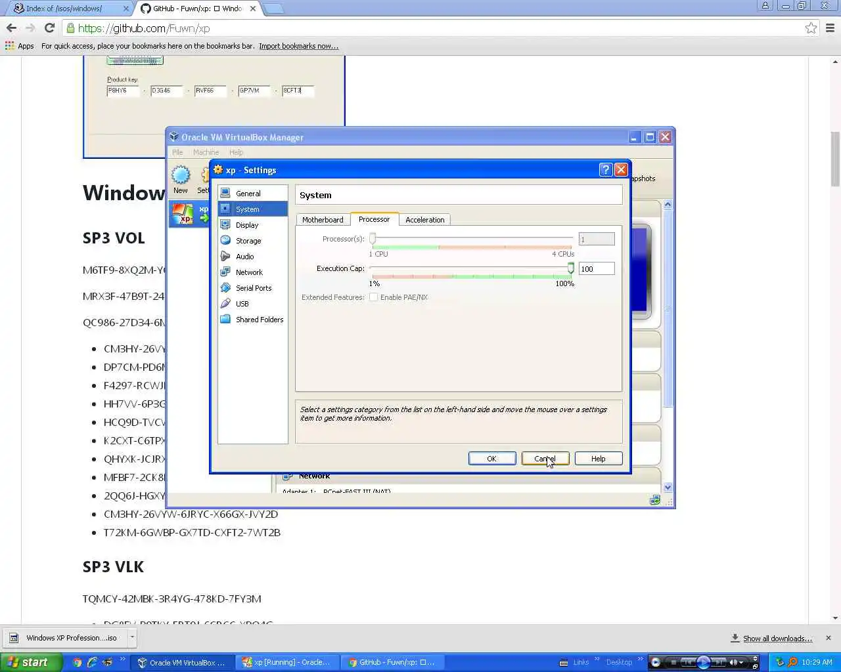Launch Chrome from the quick launch bar

[x=78, y=662]
